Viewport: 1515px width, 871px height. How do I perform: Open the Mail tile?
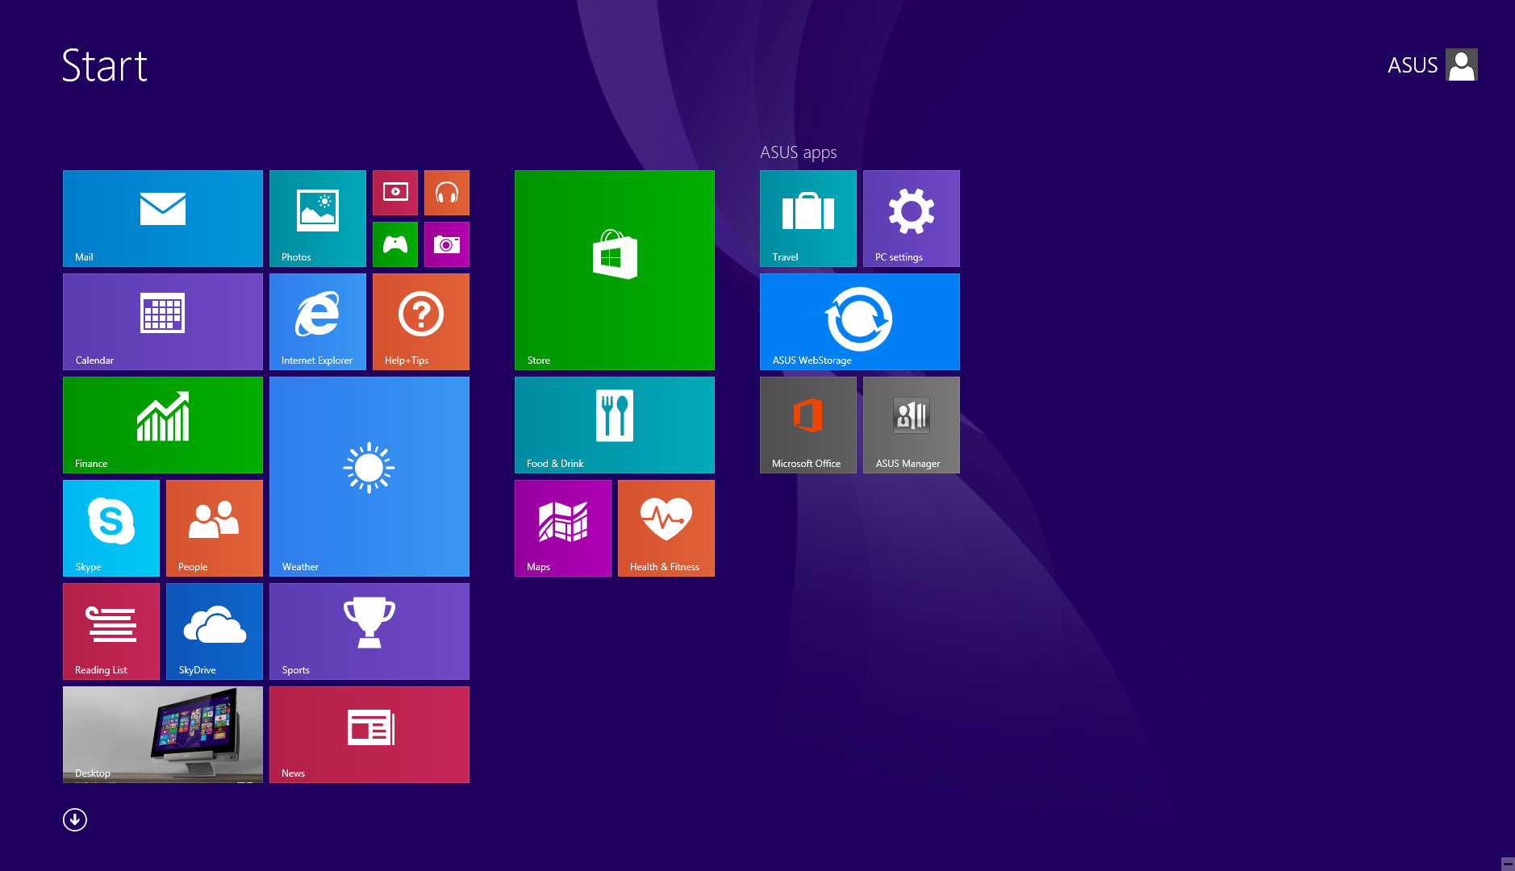163,219
